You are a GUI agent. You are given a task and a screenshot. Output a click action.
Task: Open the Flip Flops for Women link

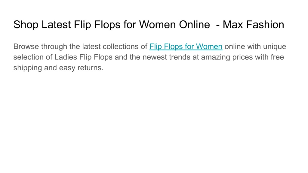tap(186, 47)
